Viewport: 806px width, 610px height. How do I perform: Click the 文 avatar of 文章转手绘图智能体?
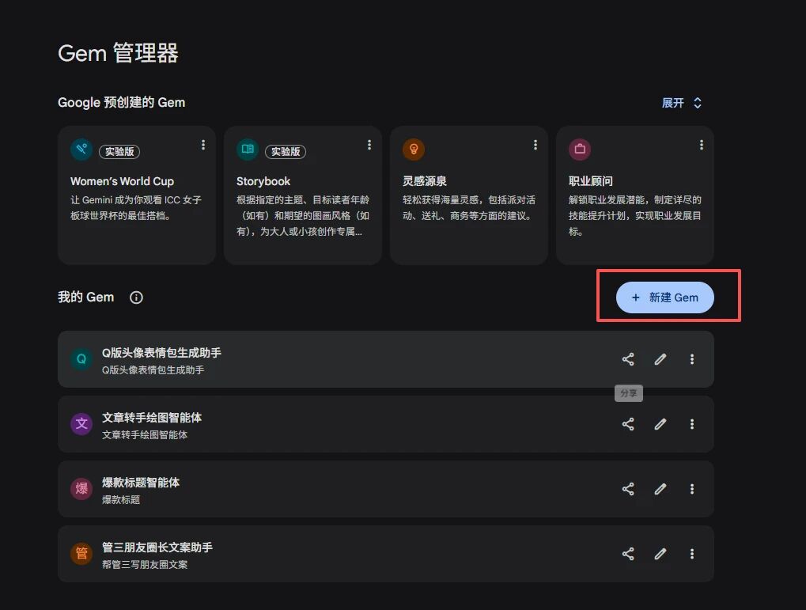click(81, 424)
